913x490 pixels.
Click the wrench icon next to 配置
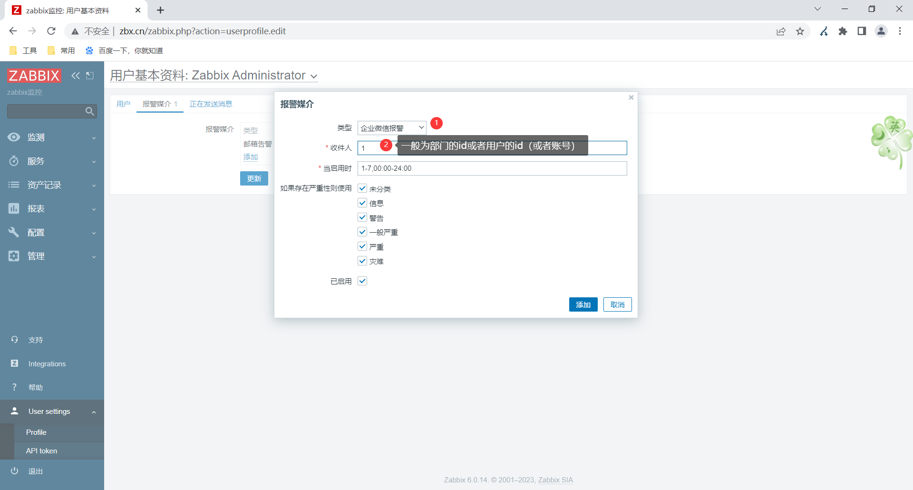click(x=14, y=232)
